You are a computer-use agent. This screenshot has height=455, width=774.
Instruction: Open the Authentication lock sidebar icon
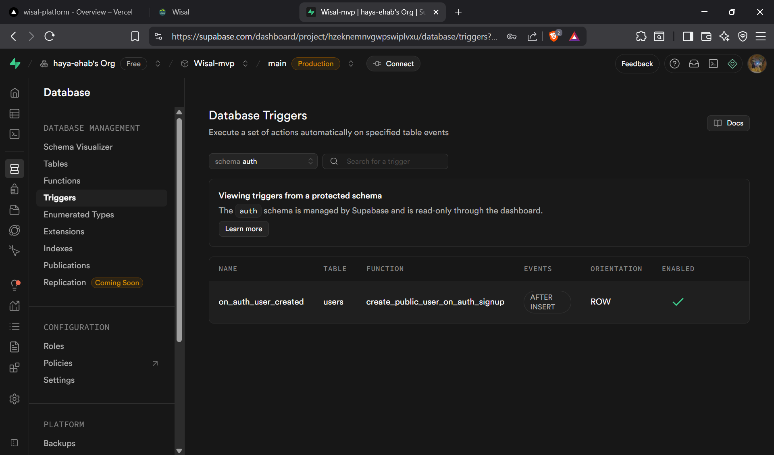15,189
